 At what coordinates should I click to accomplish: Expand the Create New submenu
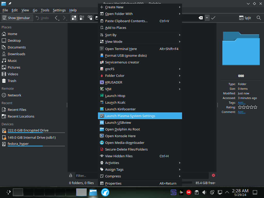(140, 7)
